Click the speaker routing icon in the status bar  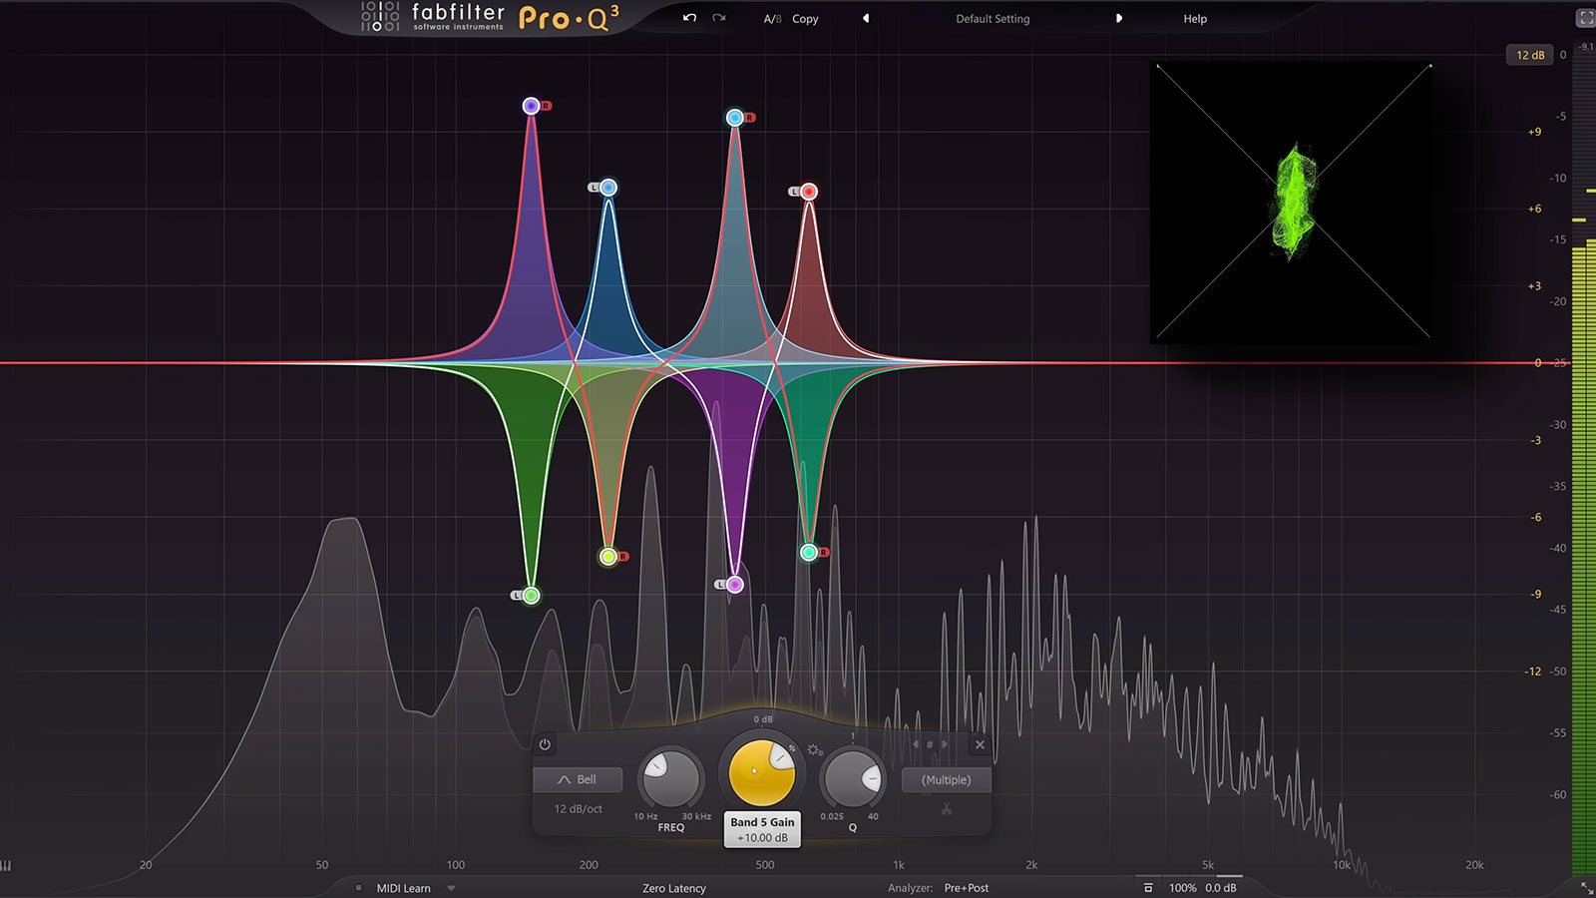[1149, 885]
